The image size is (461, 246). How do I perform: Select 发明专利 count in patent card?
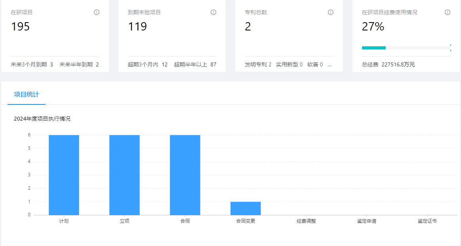(x=258, y=64)
